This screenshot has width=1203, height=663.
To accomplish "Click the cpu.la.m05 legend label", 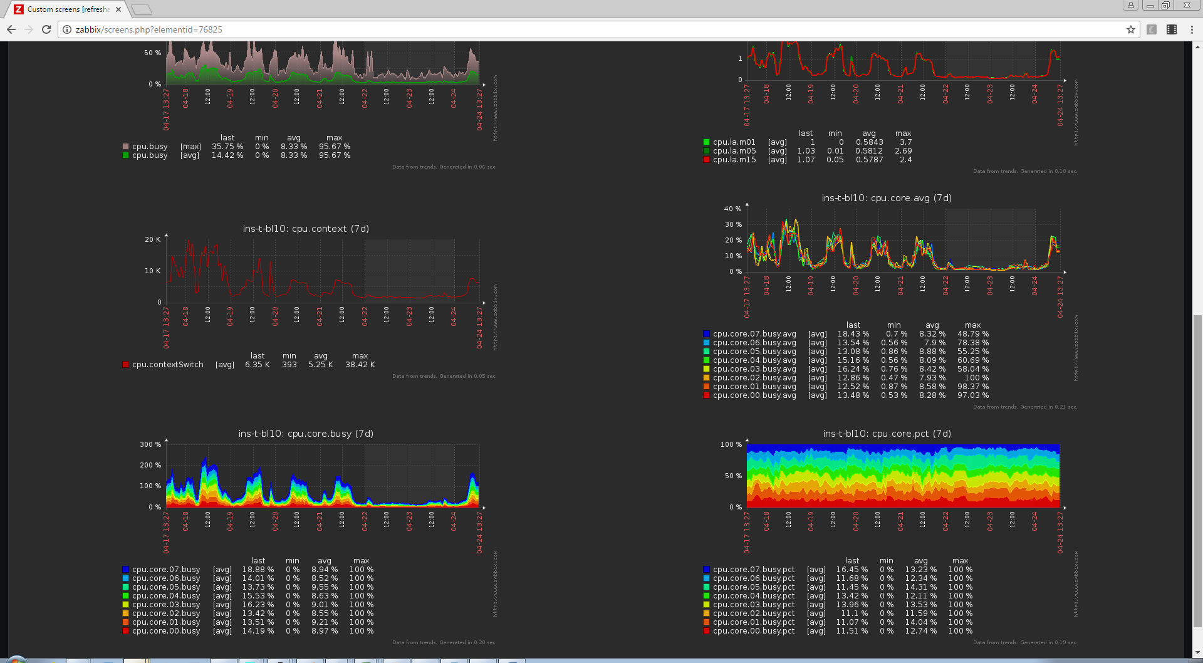I will (x=734, y=151).
